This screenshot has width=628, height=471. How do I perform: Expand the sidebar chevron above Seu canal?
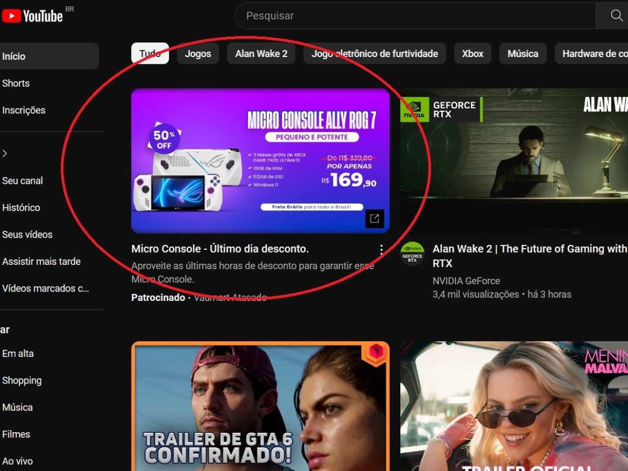(5, 153)
